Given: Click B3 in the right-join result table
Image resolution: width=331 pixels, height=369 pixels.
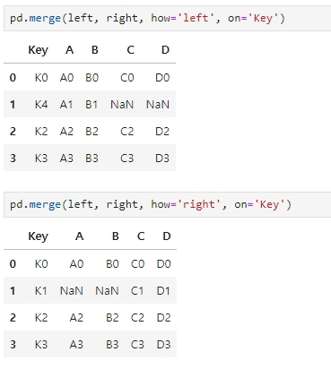Looking at the screenshot, I should click(x=112, y=345).
